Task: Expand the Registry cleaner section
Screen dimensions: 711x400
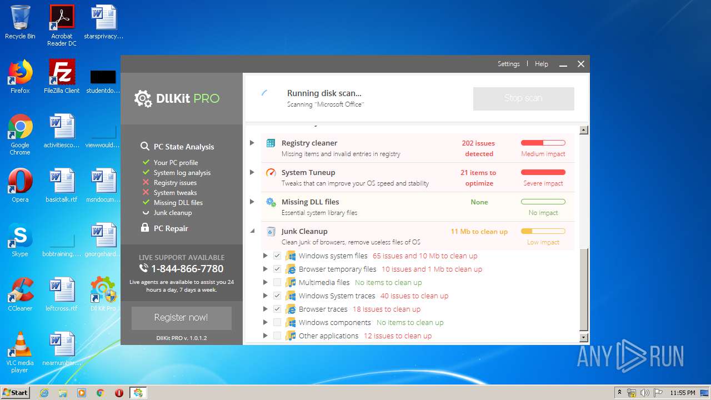Action: coord(252,143)
